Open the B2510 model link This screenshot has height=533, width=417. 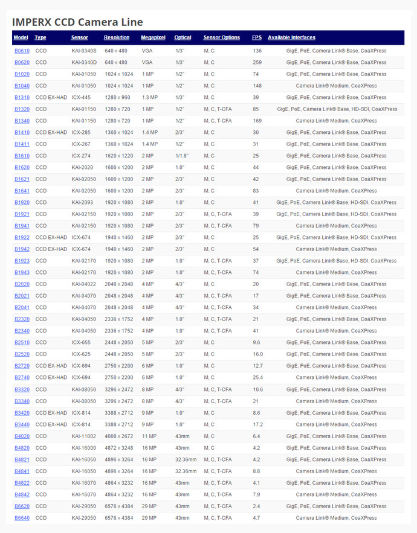(x=22, y=343)
